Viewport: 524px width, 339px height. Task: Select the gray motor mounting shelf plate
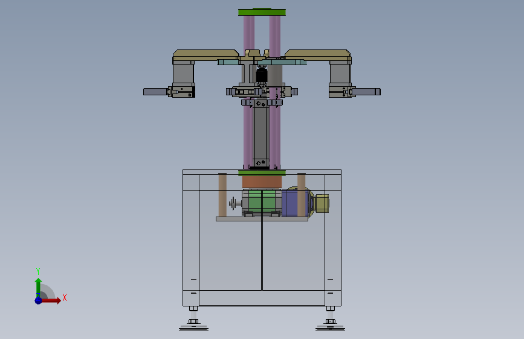pos(262,219)
